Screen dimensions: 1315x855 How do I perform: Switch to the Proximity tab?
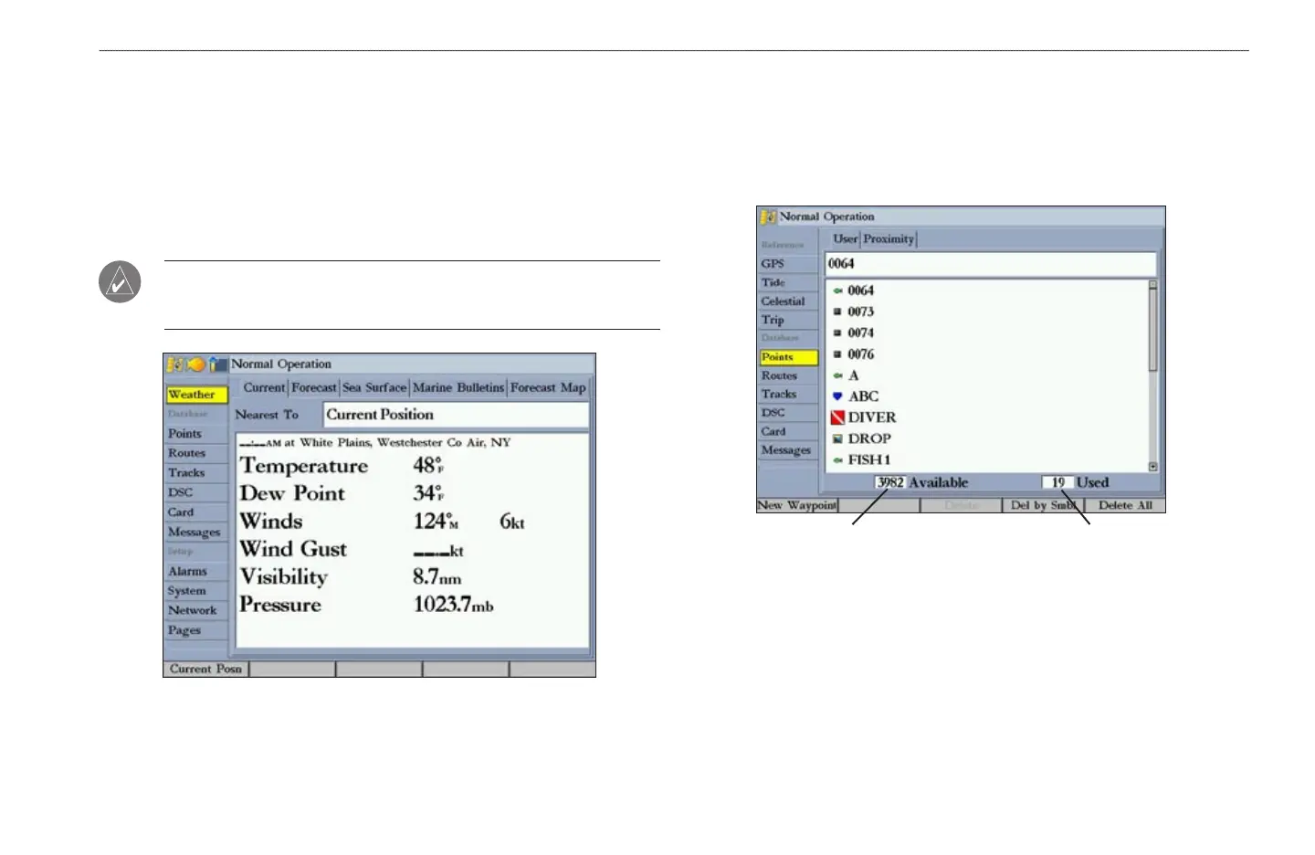click(889, 238)
